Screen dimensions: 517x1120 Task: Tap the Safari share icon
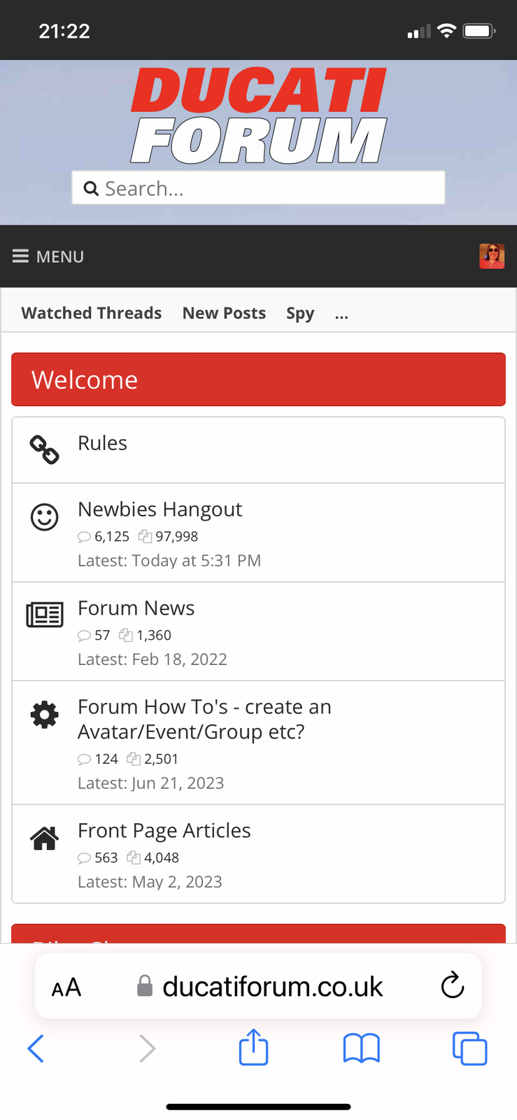pos(253,1048)
